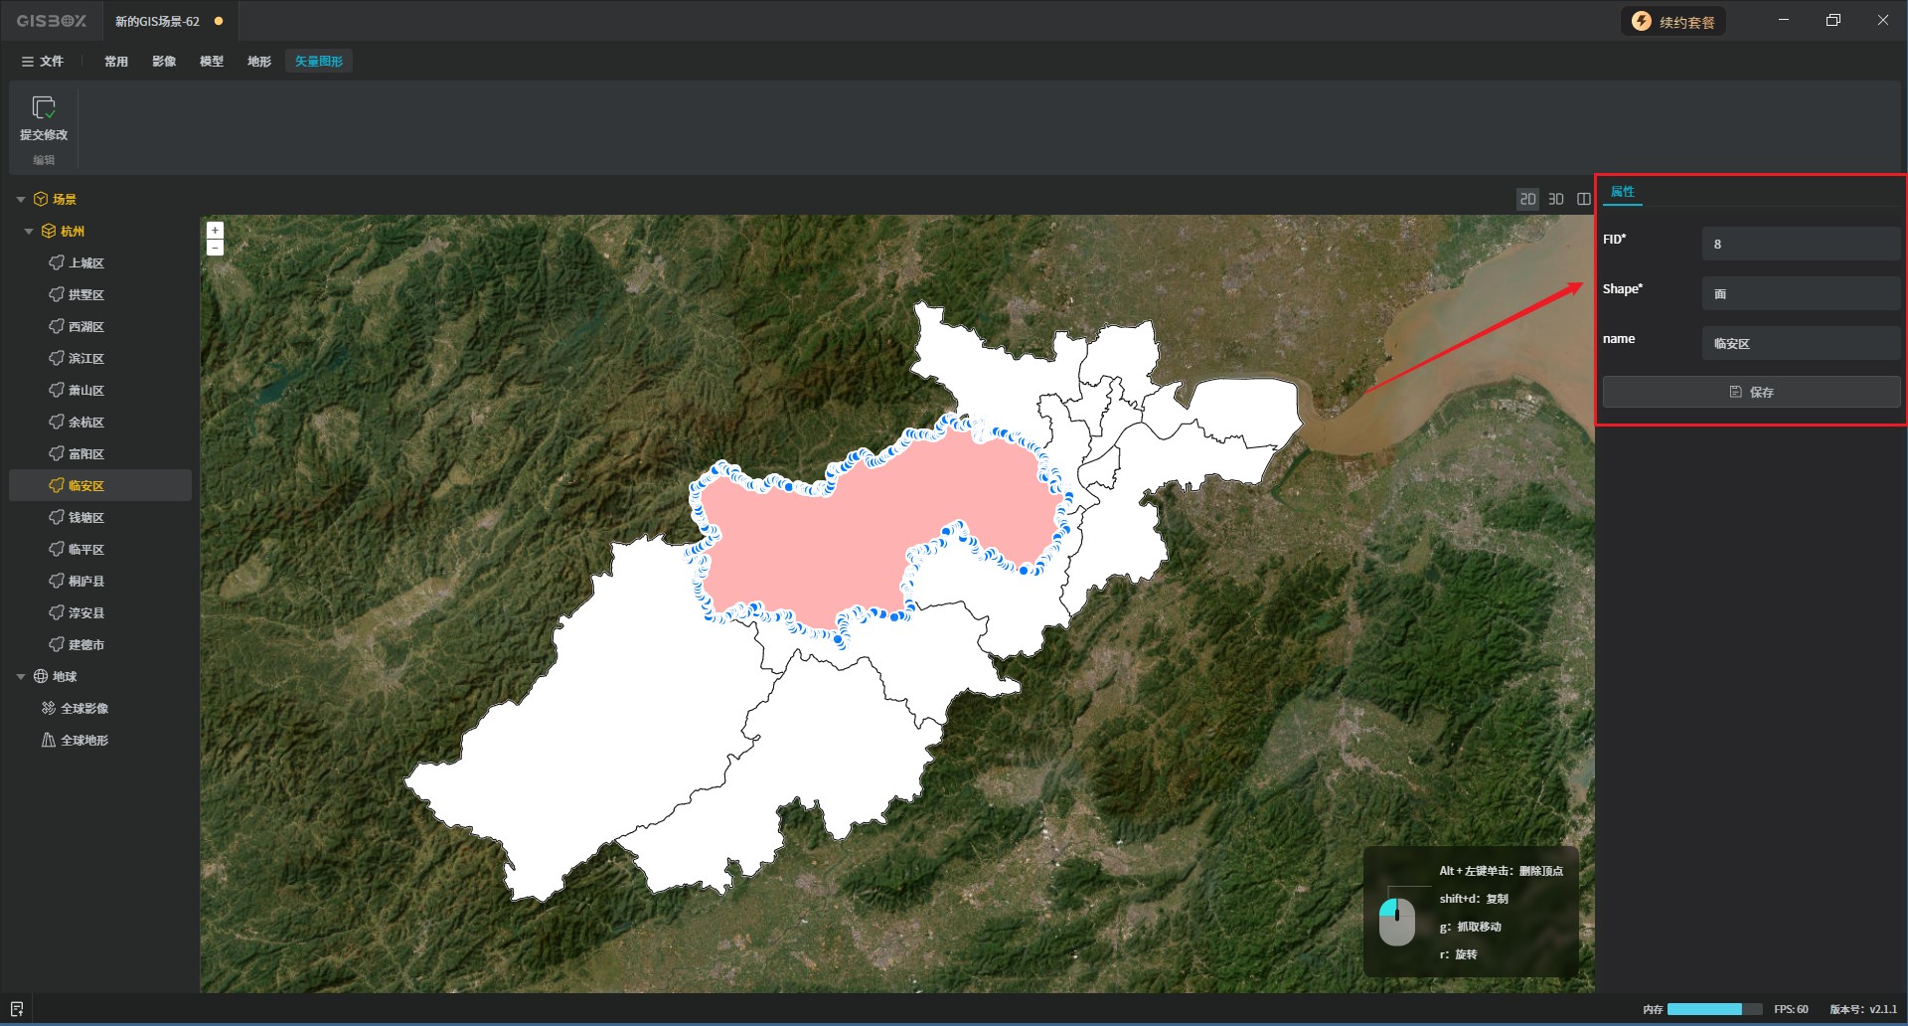Select the 全球地形 global terrain layer
This screenshot has width=1908, height=1026.
83,740
